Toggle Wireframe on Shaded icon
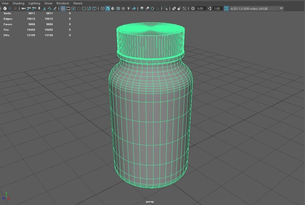305x205 pixels. click(118, 8)
